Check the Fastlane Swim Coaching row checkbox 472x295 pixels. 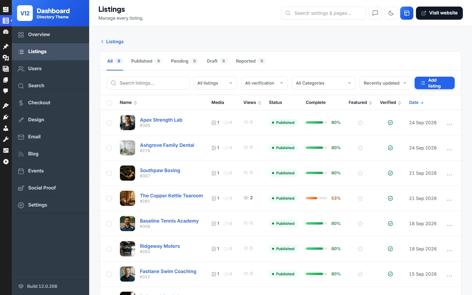pyautogui.click(x=109, y=274)
